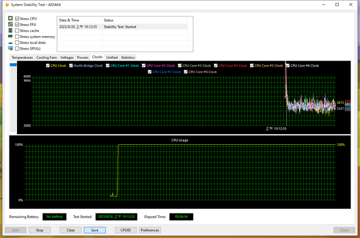Uncheck the Stress FPU checkbox
The image size is (360, 238).
coord(17,25)
